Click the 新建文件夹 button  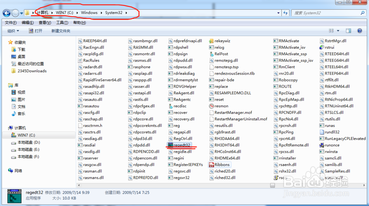tap(61, 31)
